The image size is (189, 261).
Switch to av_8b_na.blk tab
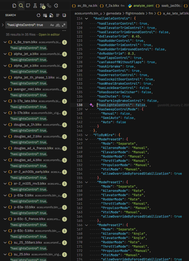click(84, 6)
